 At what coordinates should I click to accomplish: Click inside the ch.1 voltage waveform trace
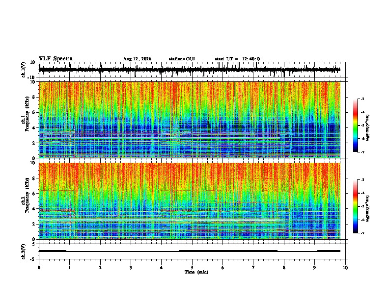click(x=190, y=70)
